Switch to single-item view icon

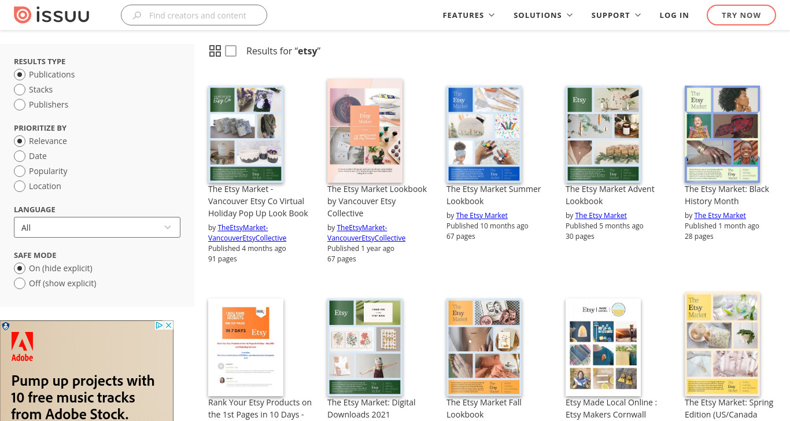231,51
